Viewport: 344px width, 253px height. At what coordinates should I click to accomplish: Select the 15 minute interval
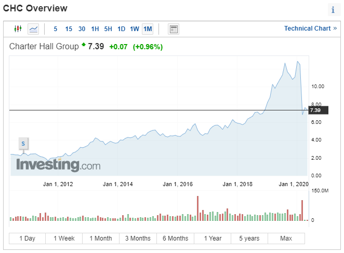click(x=69, y=29)
